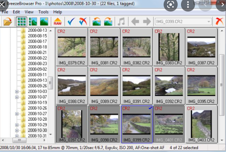The height and width of the screenshot is (152, 226).
Task: Rotate image counter-clockwise icon
Action: click(97, 21)
